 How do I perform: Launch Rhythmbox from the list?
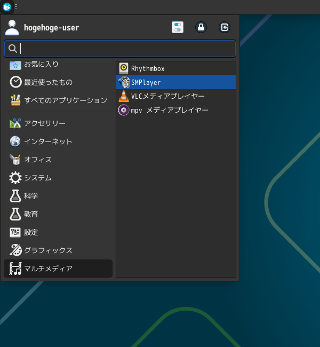point(176,68)
